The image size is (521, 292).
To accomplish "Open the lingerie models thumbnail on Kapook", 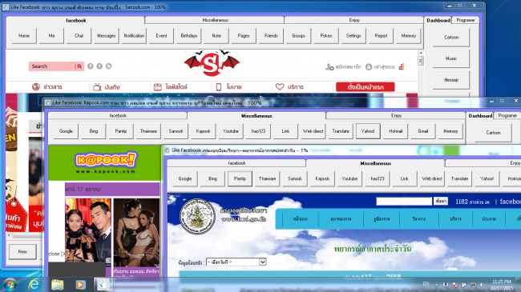I will [136, 233].
